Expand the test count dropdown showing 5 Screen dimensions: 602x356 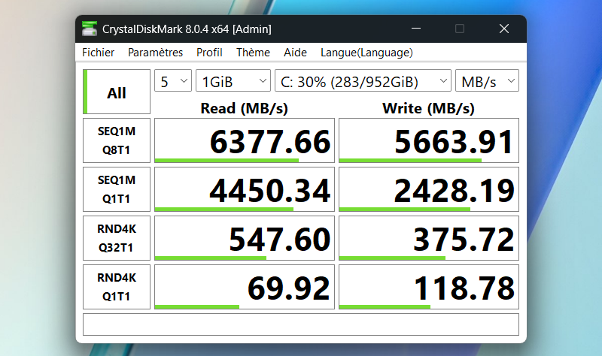[173, 81]
